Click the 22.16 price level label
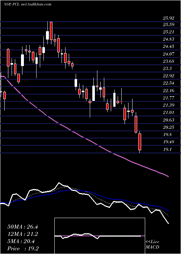181x254 pixels. [x=168, y=91]
